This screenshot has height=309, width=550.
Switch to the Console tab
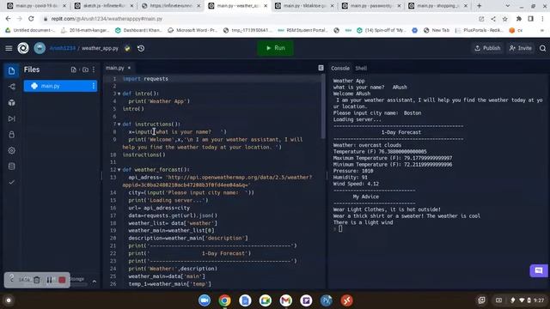tap(340, 69)
